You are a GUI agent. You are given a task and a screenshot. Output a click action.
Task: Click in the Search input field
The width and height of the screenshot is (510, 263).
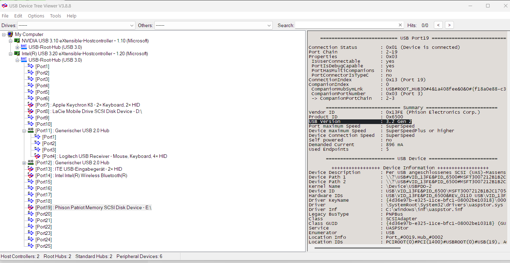346,25
